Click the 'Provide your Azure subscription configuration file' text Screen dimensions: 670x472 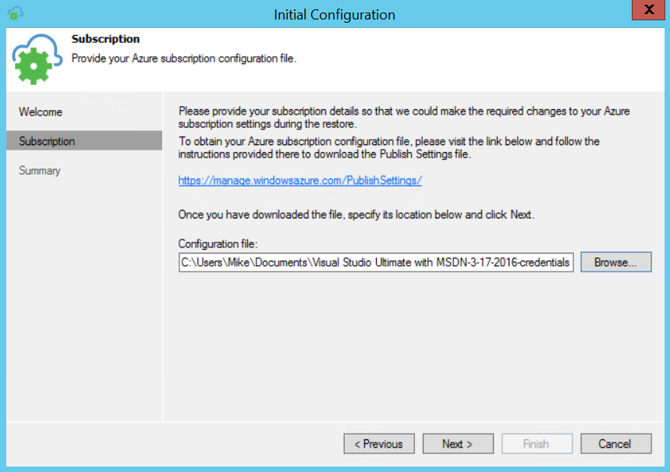coord(184,59)
